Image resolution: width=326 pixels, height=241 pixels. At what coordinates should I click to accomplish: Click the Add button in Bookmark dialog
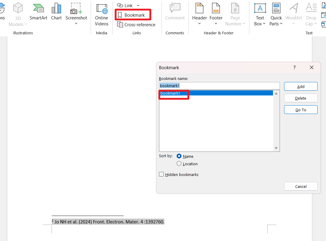point(301,86)
